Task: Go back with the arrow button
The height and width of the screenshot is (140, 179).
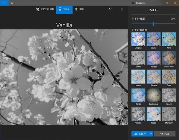Action: point(4,3)
